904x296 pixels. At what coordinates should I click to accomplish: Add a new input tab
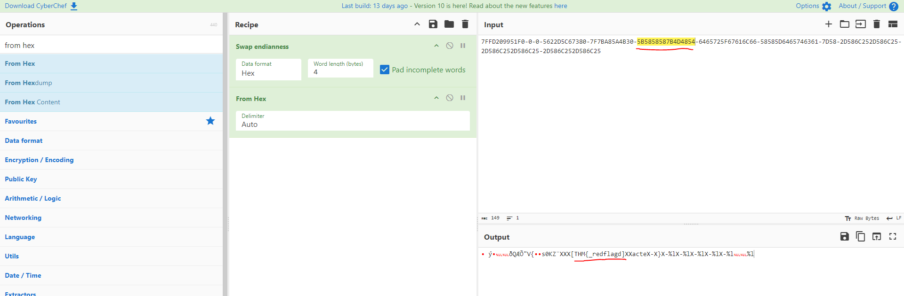pos(829,24)
